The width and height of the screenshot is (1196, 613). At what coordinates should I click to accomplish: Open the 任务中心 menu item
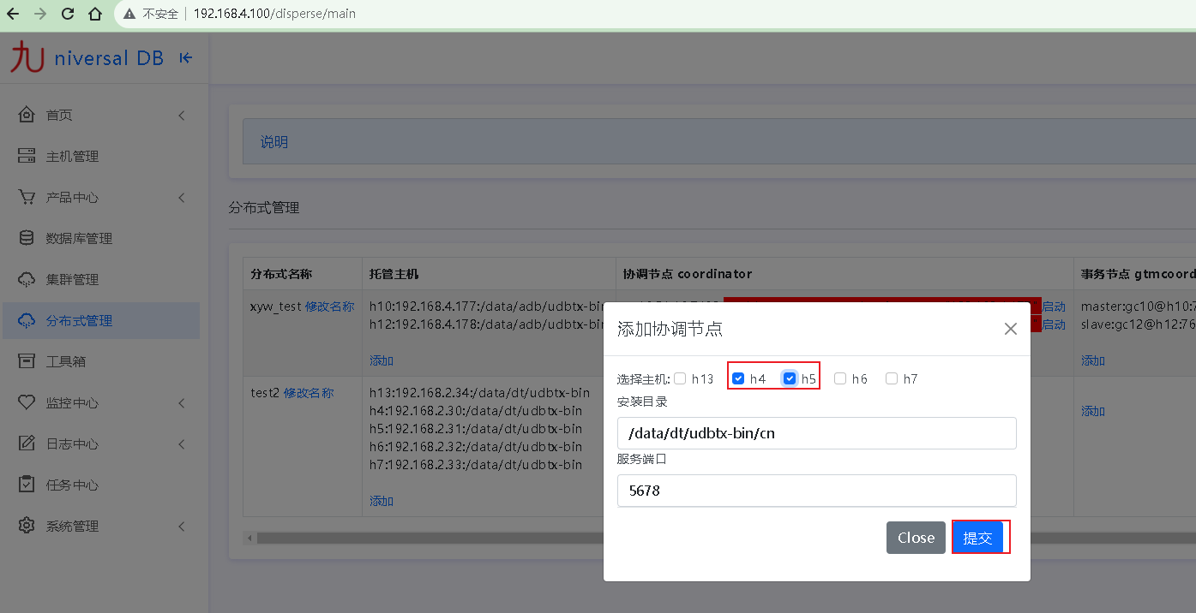point(72,485)
